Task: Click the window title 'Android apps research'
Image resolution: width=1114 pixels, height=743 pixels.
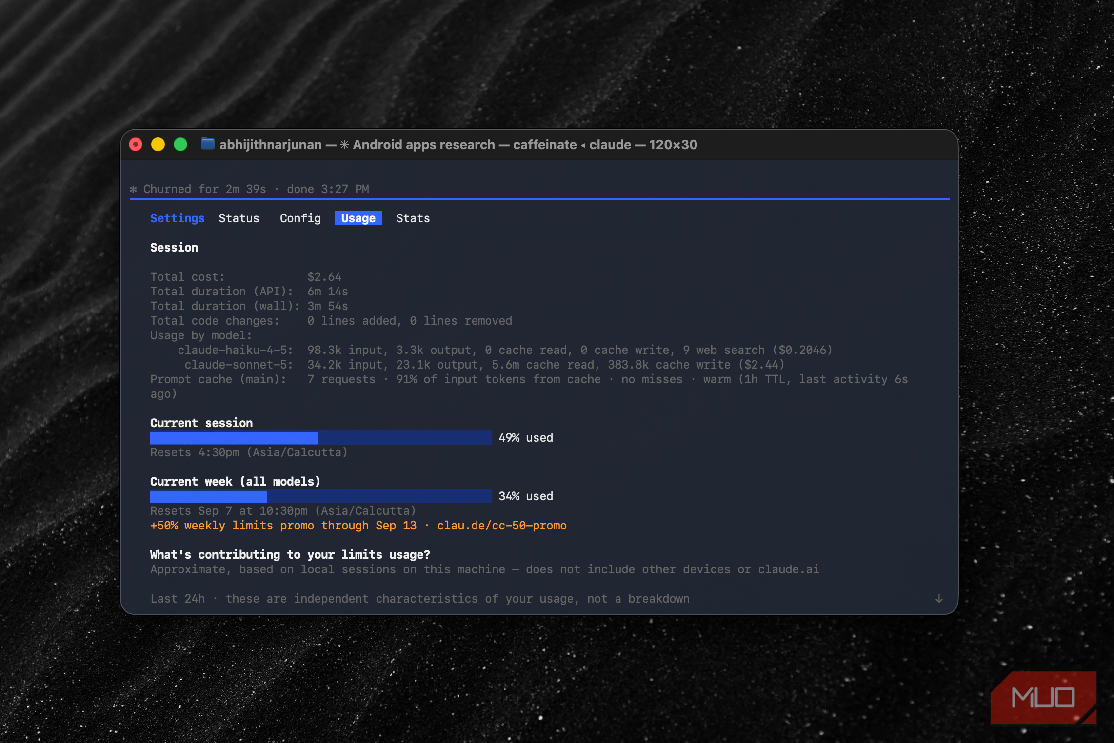Action: click(424, 145)
